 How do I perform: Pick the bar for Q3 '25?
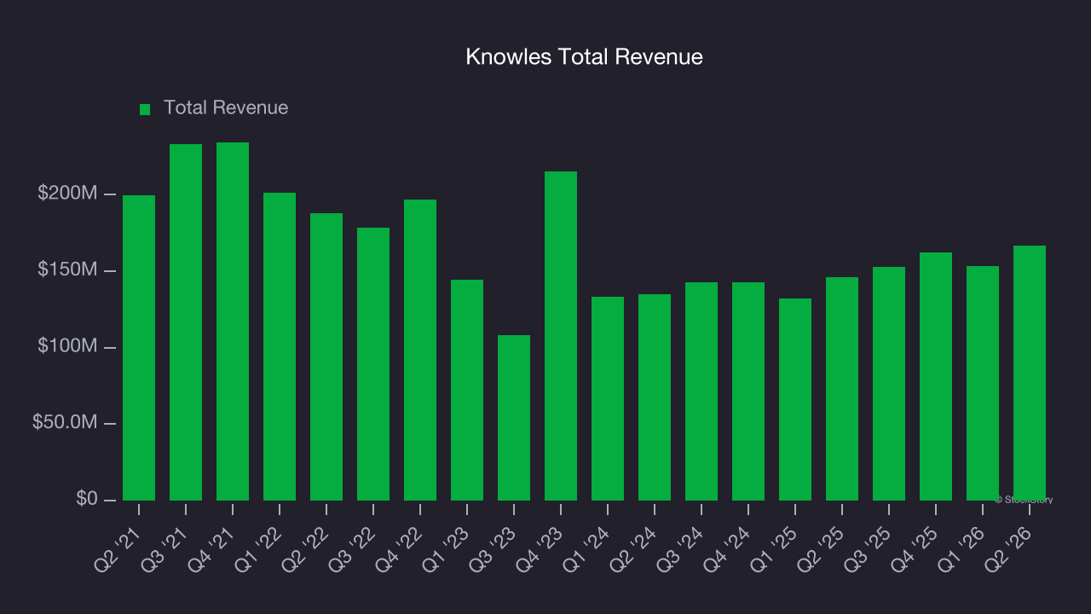pos(889,384)
